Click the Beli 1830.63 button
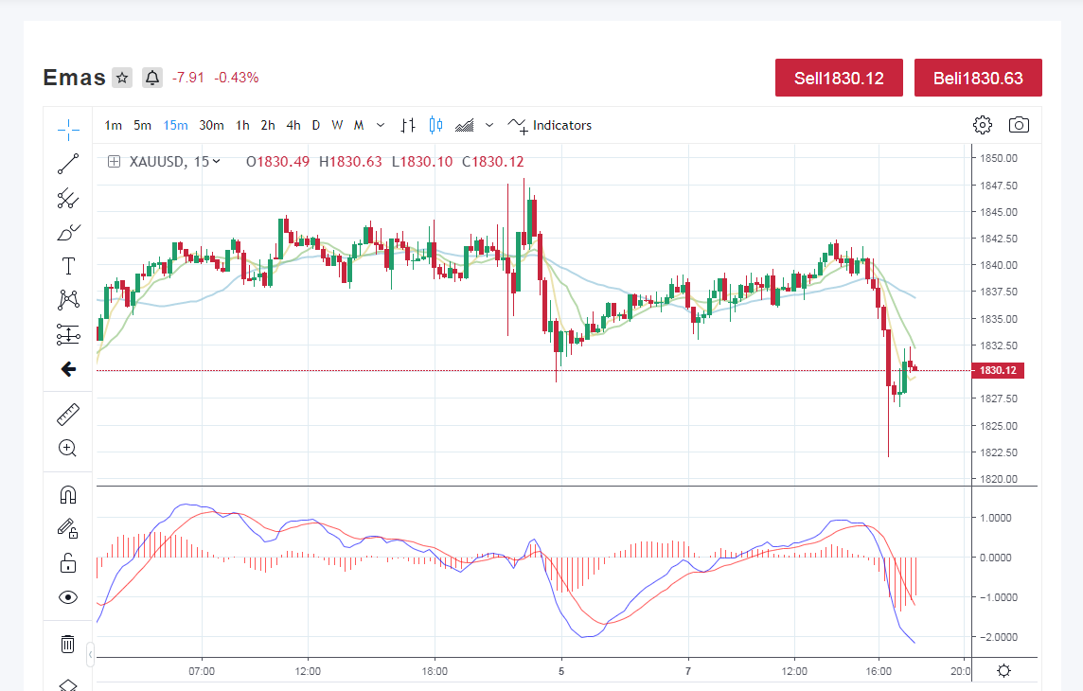The height and width of the screenshot is (691, 1083). (978, 78)
